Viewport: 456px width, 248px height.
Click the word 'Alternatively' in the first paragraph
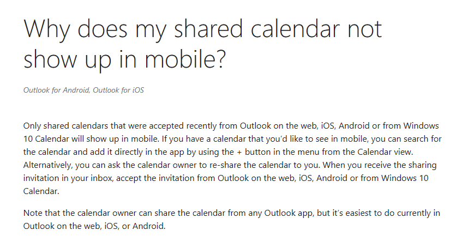(47, 166)
